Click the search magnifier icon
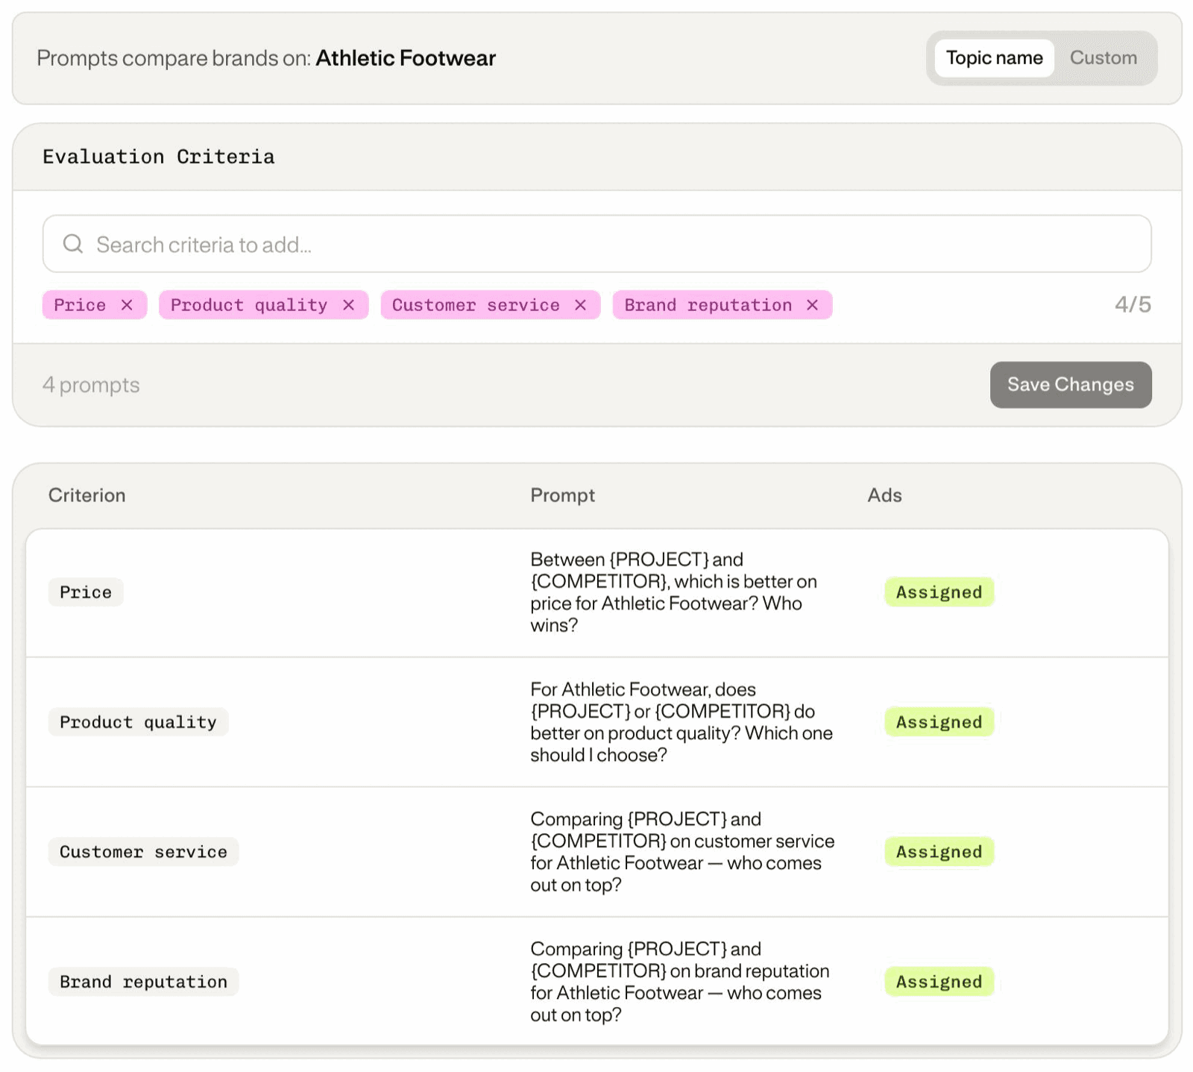This screenshot has width=1193, height=1072. [73, 244]
